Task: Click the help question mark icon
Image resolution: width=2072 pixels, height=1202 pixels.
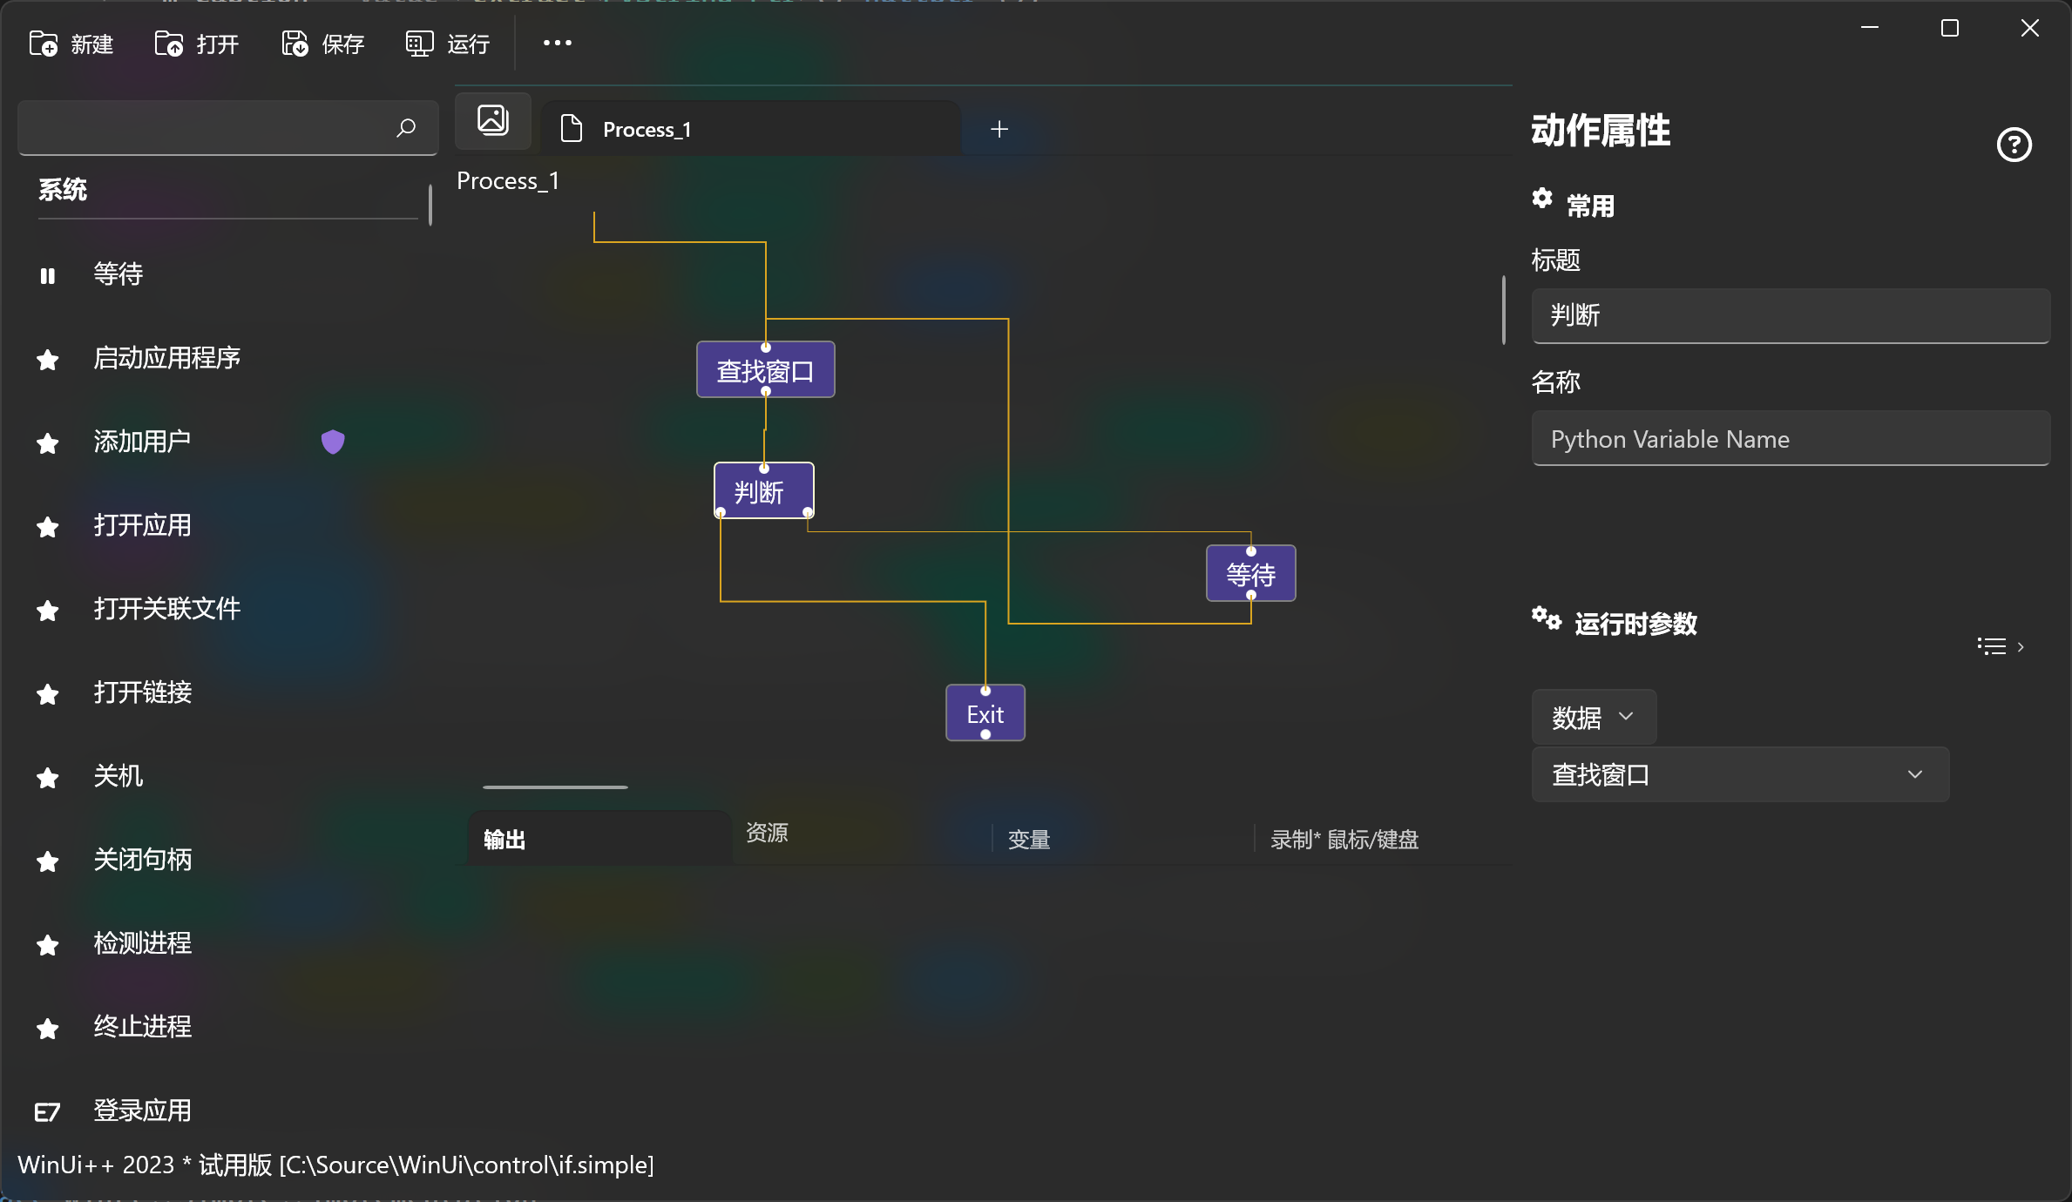Action: point(2014,145)
